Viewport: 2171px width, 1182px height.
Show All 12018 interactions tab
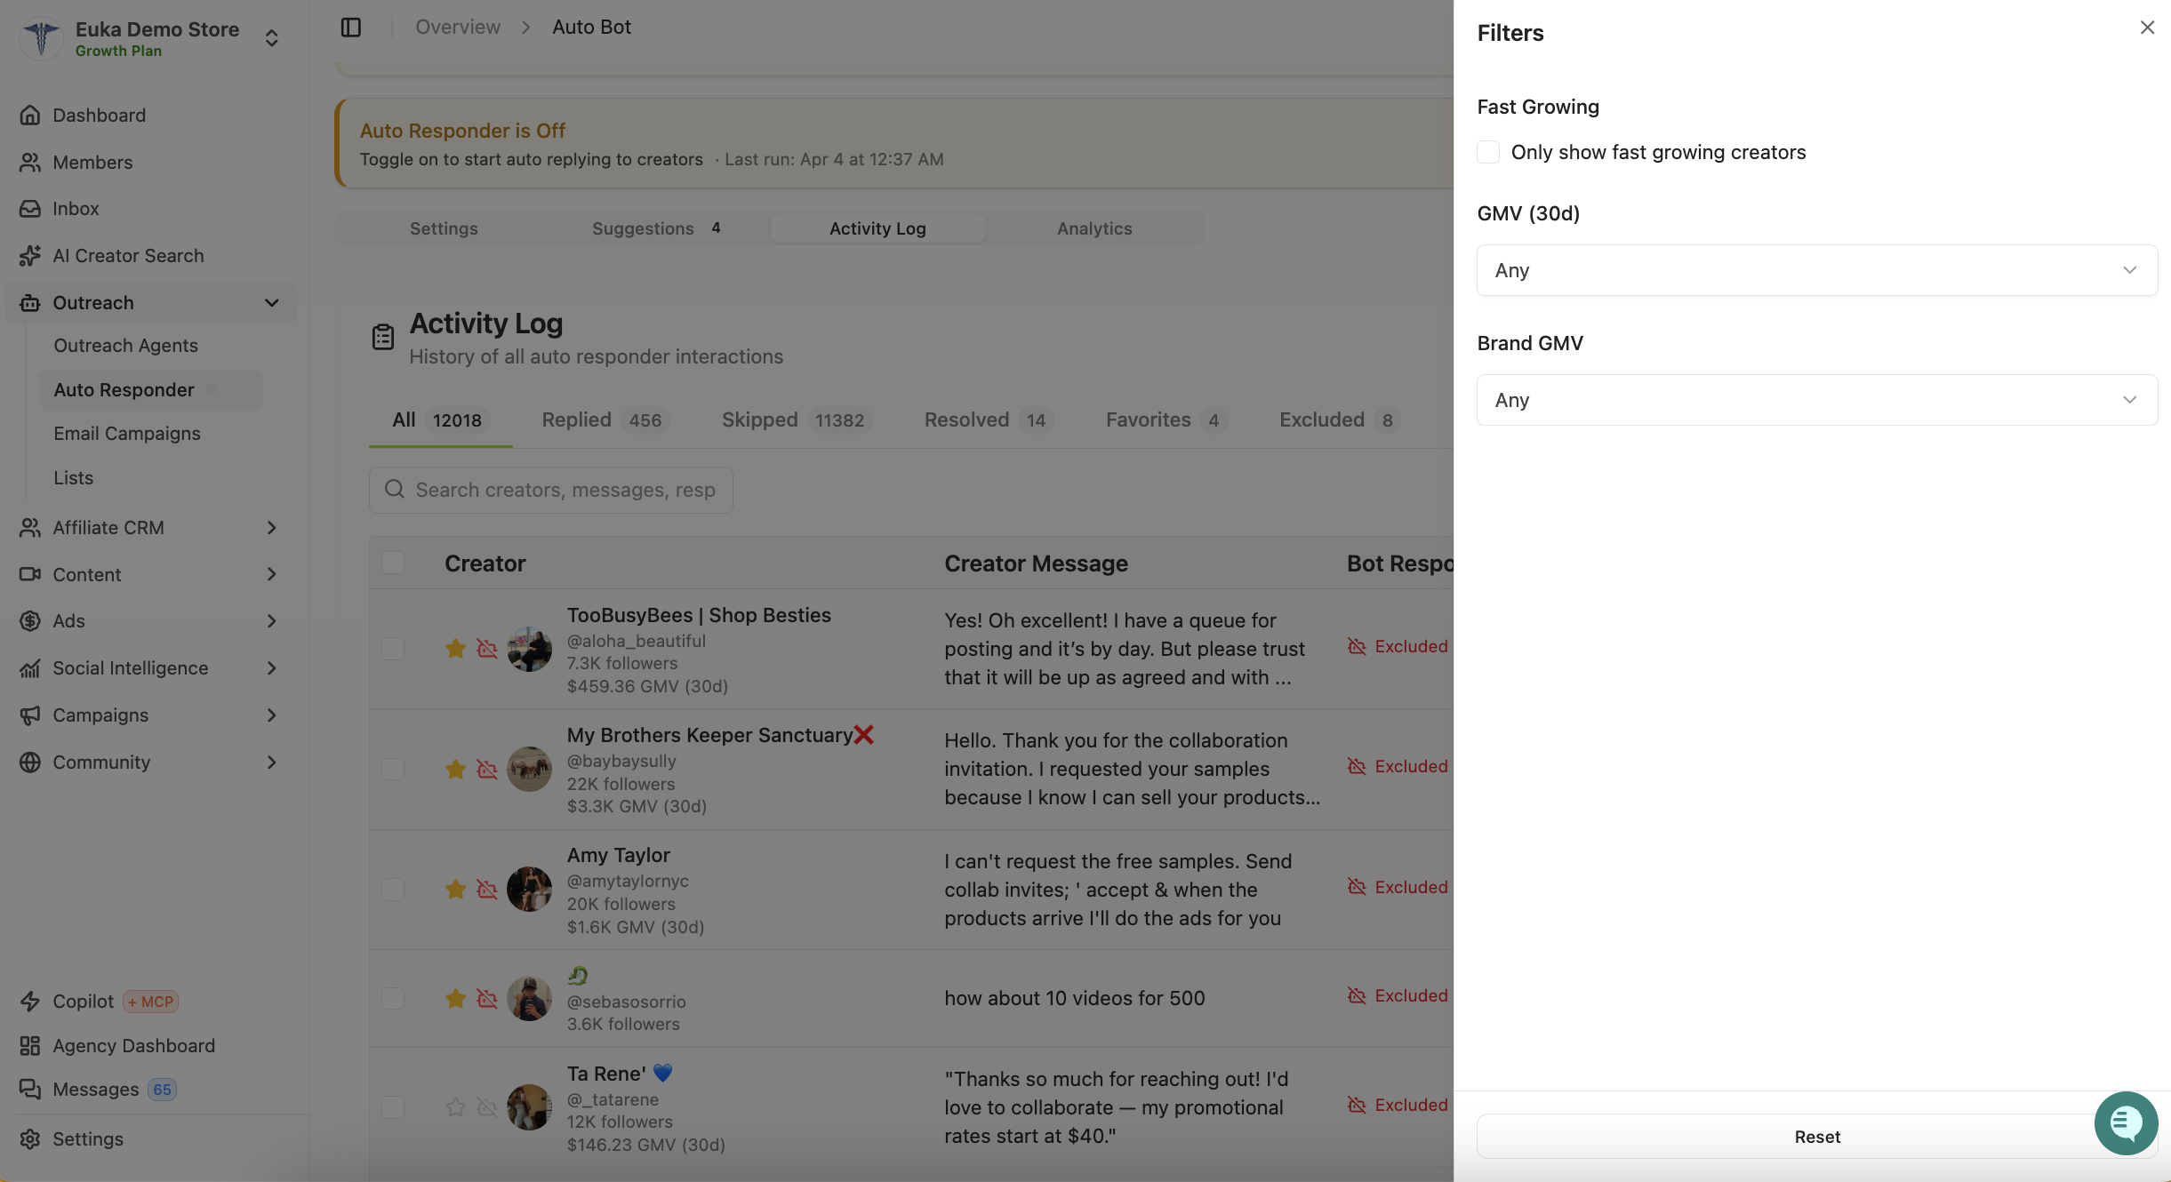[x=440, y=420]
